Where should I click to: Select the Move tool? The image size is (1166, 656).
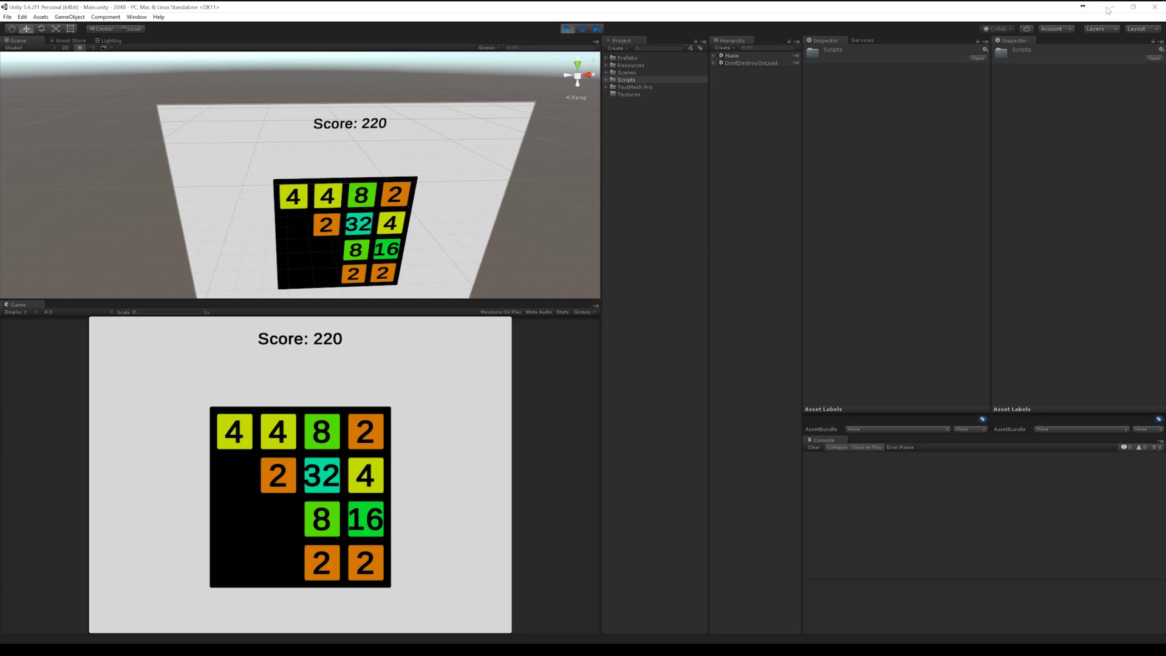(26, 29)
